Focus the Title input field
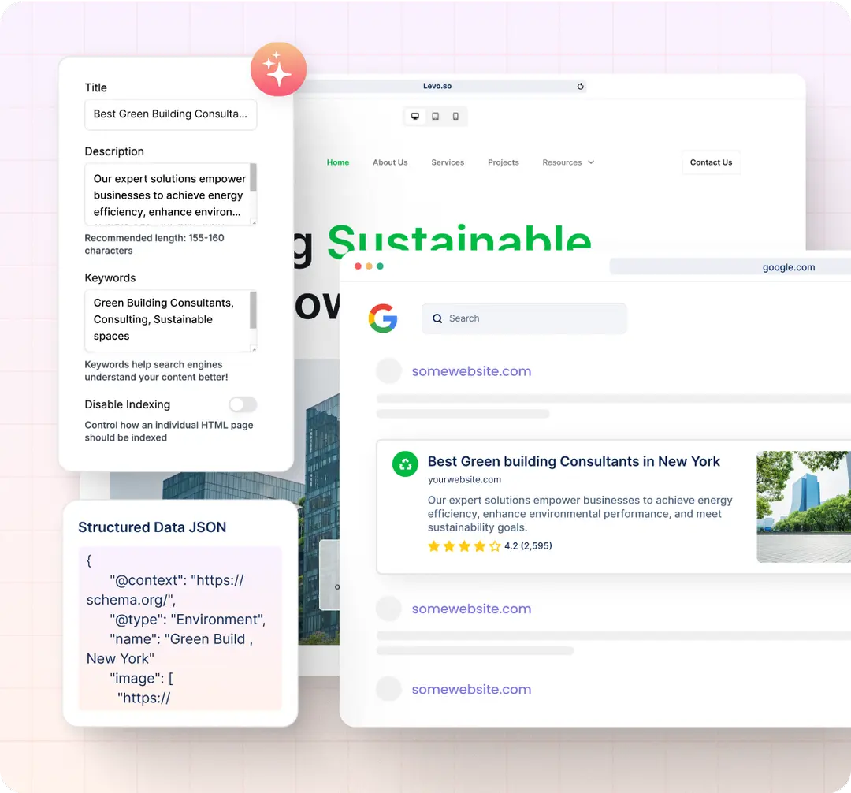 170,114
